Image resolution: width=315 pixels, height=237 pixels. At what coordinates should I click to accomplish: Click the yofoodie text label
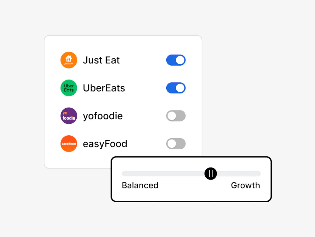[x=103, y=116]
